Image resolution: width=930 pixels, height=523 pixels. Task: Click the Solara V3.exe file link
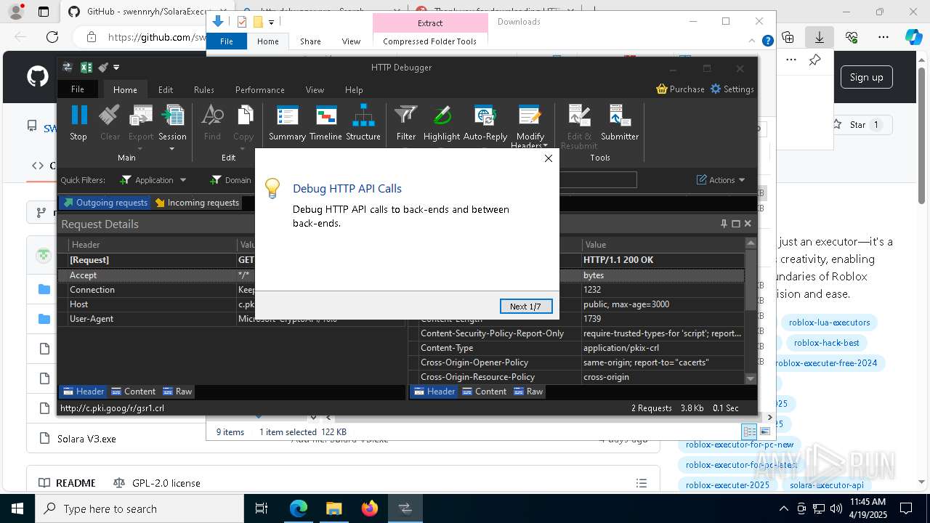(86, 439)
